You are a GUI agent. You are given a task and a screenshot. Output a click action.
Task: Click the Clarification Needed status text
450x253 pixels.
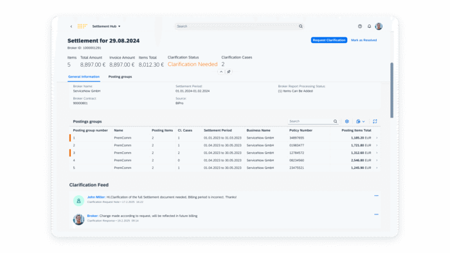(x=193, y=64)
